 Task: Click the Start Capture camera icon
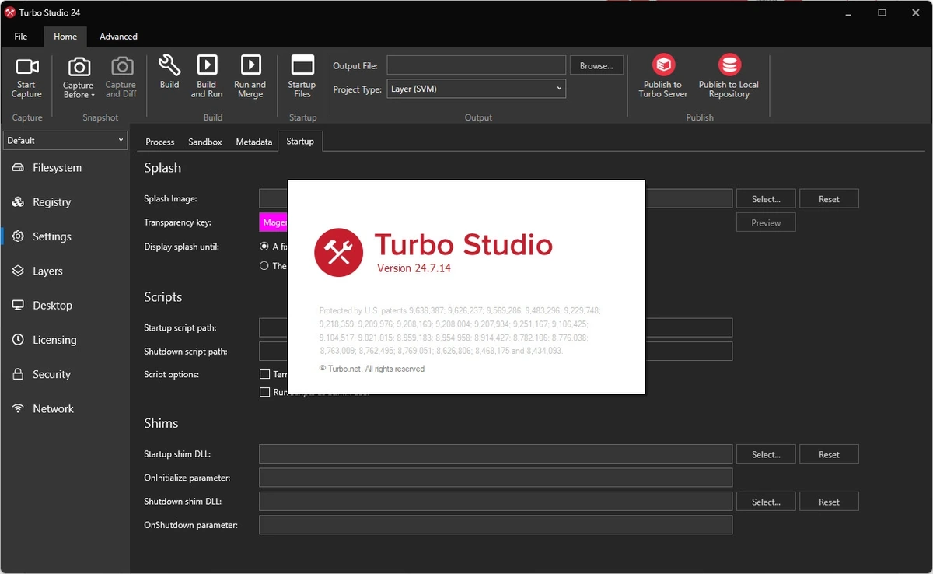point(26,66)
